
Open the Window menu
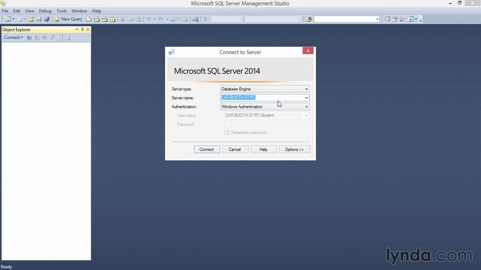coord(79,11)
